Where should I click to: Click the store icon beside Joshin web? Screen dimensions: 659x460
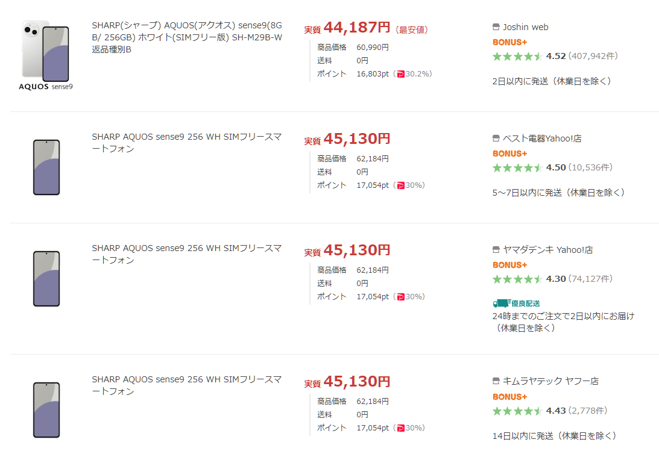(x=496, y=27)
